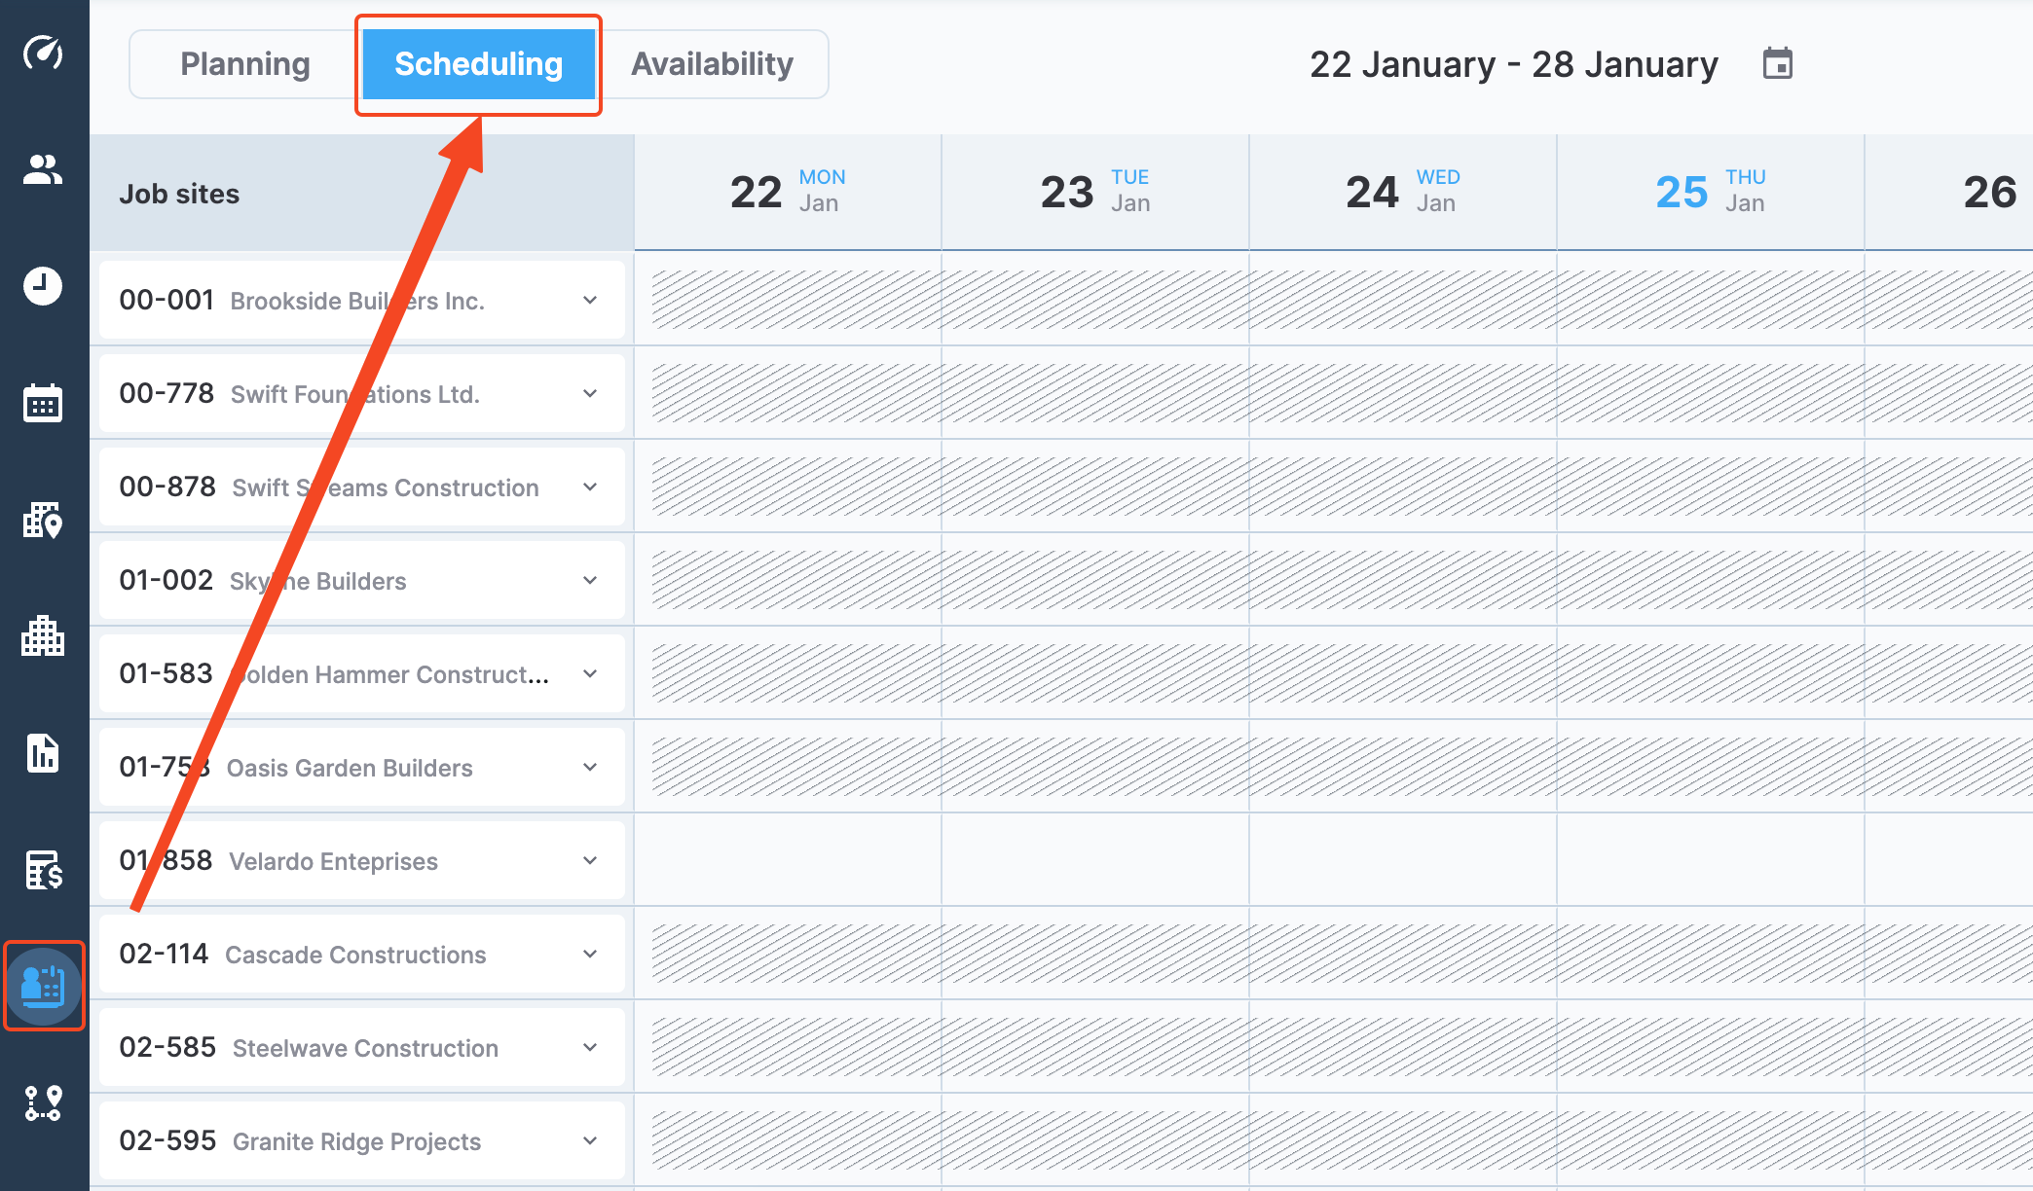Click Velardo Enteprises empty cell for Tuesday 23
The width and height of the screenshot is (2033, 1191).
point(1095,860)
